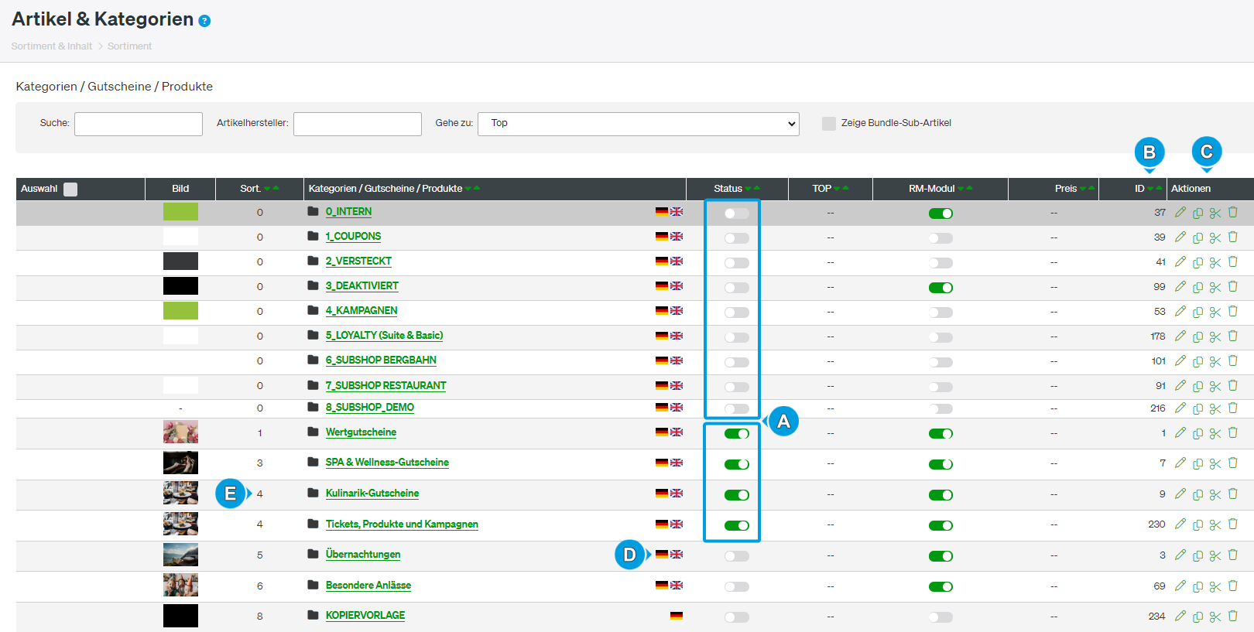Open the SPA & Wellness-Gutscheine category link

click(387, 463)
